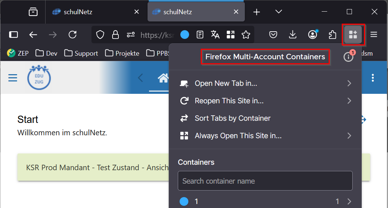Choose Sort Tabs by Container

265,118
